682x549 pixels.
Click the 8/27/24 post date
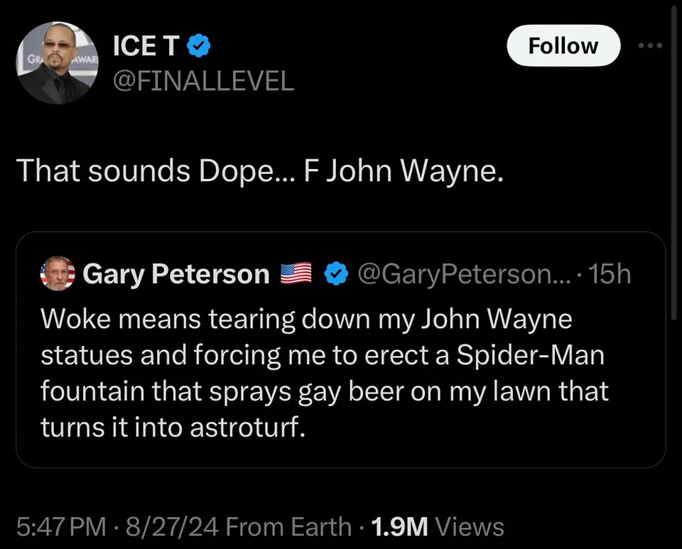tap(172, 527)
